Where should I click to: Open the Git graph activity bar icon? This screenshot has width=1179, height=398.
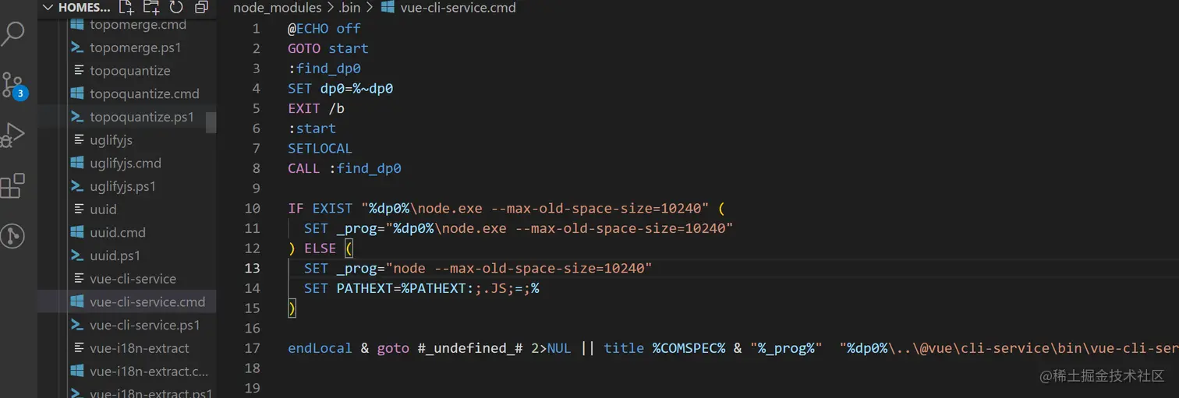tap(13, 235)
